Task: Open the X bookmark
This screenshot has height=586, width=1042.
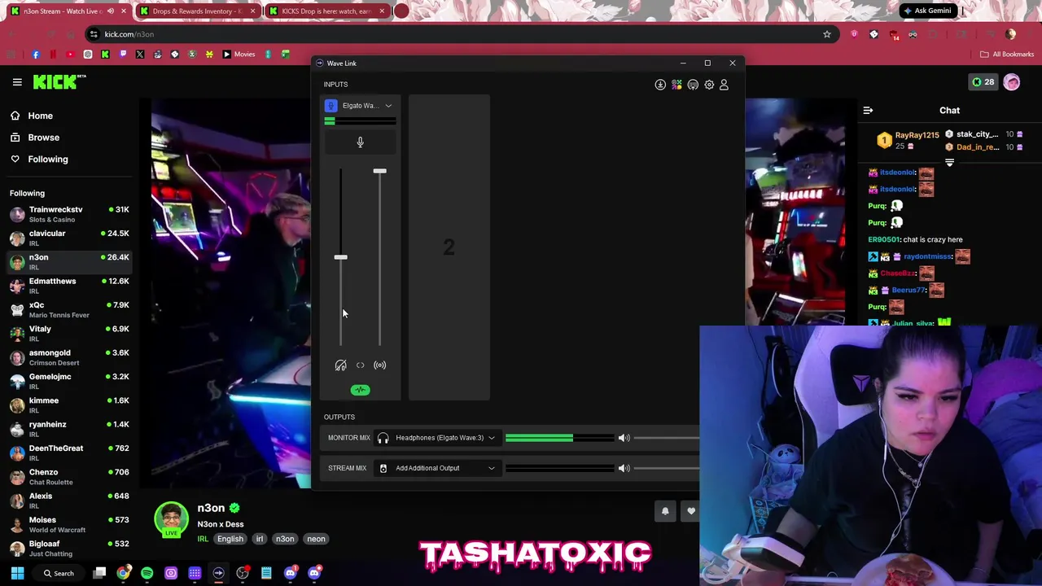Action: click(140, 55)
